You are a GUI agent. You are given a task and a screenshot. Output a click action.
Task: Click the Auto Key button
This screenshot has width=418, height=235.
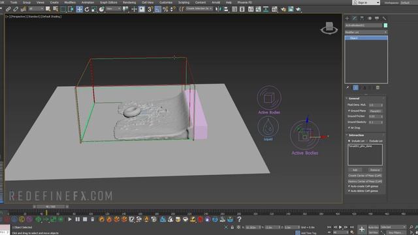tap(373, 227)
